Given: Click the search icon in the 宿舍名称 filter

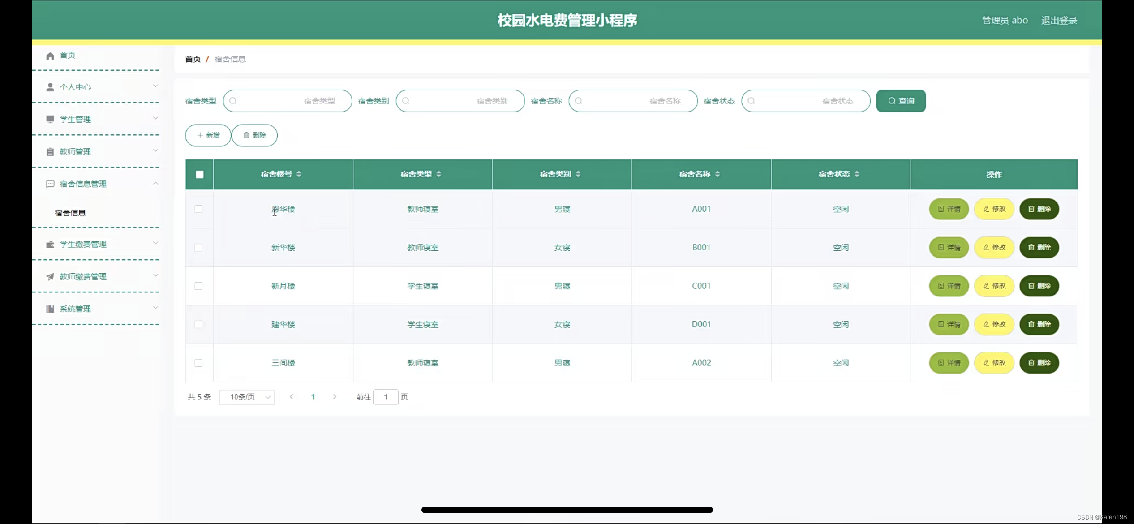Looking at the screenshot, I should tap(579, 101).
